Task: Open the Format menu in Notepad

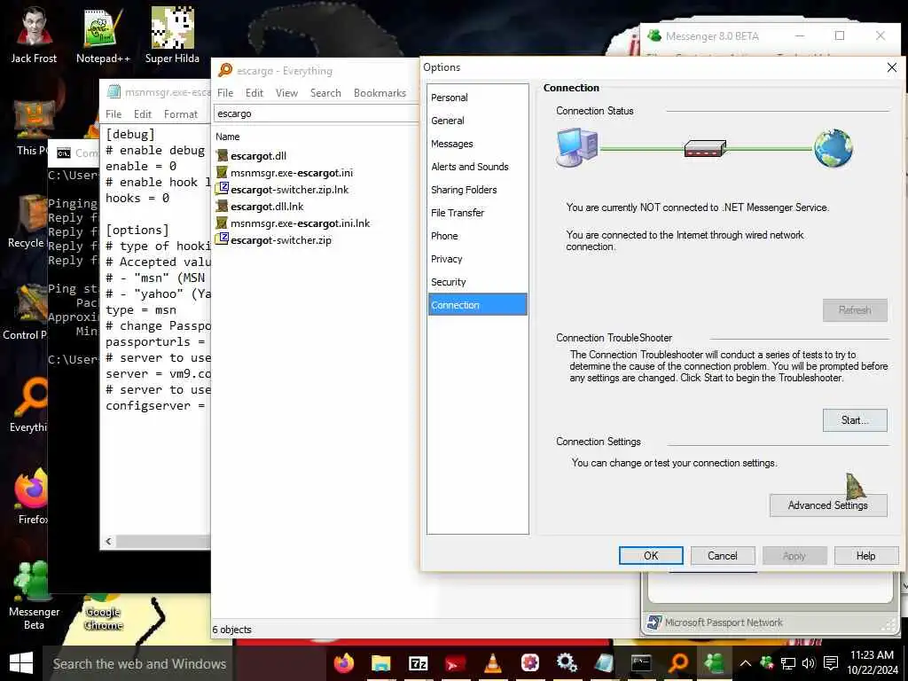Action: (181, 114)
